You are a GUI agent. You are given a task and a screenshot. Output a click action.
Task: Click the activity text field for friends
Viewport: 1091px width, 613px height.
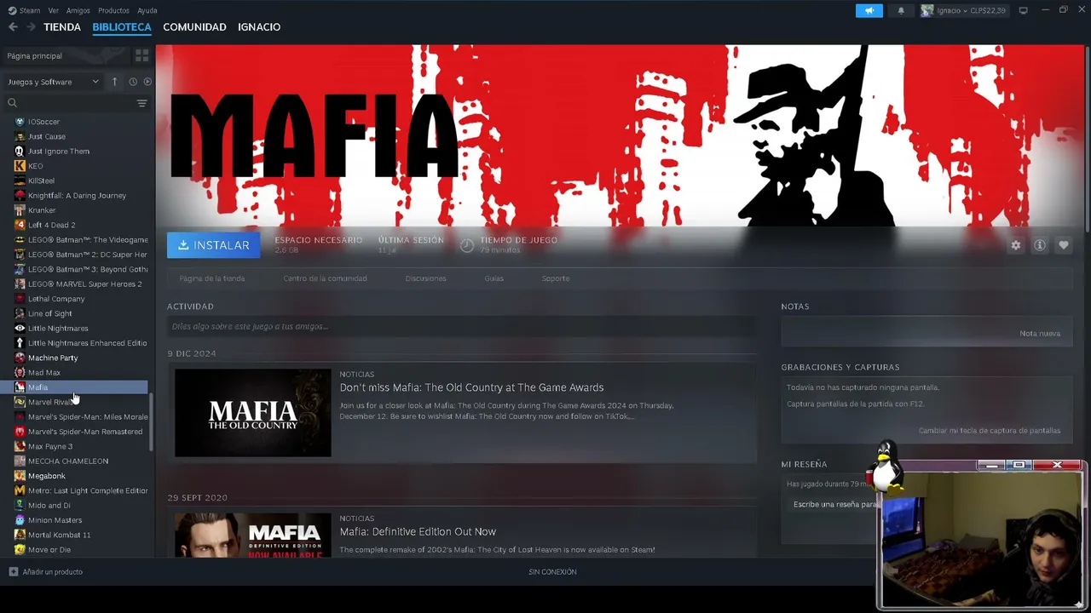(x=461, y=326)
